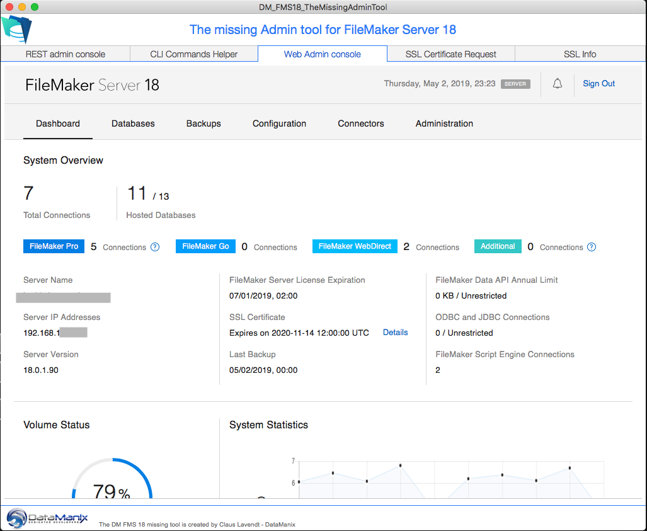
Task: Click the notification bell icon
Action: tap(558, 84)
